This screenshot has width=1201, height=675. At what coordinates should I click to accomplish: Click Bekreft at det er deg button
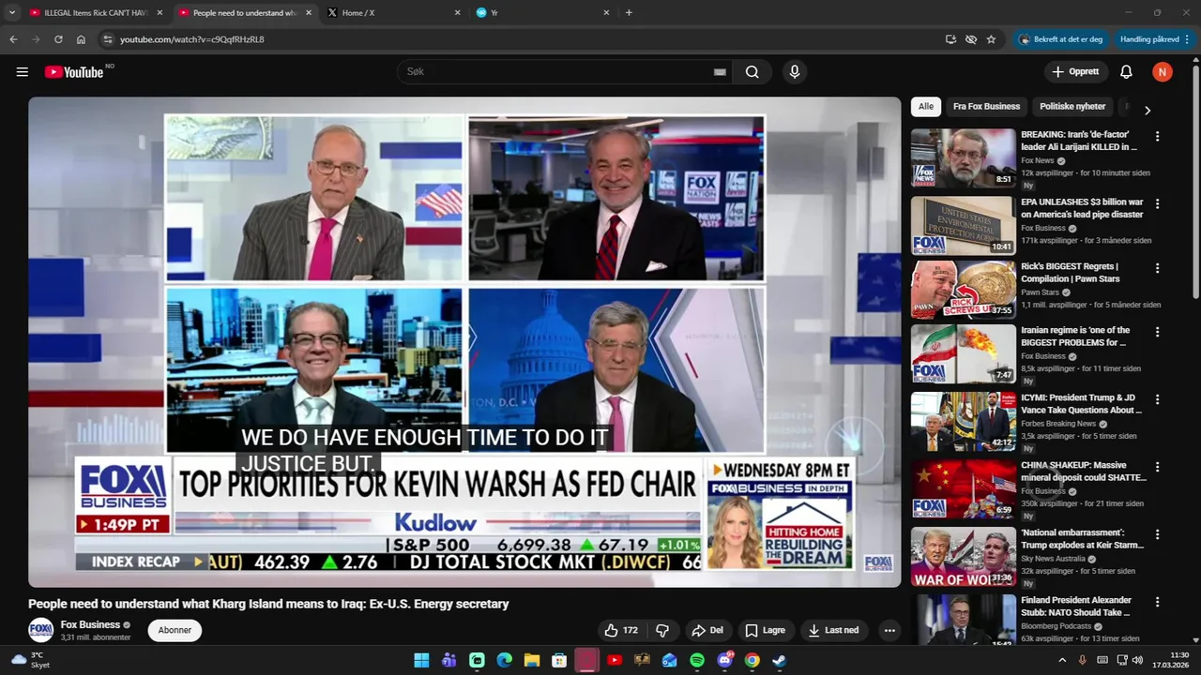coord(1060,39)
